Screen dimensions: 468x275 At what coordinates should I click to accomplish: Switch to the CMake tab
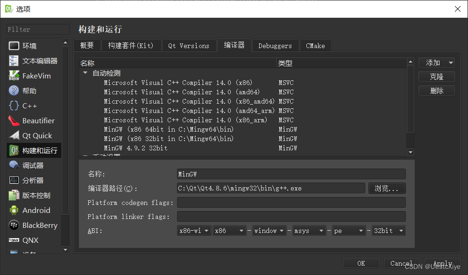tap(315, 46)
